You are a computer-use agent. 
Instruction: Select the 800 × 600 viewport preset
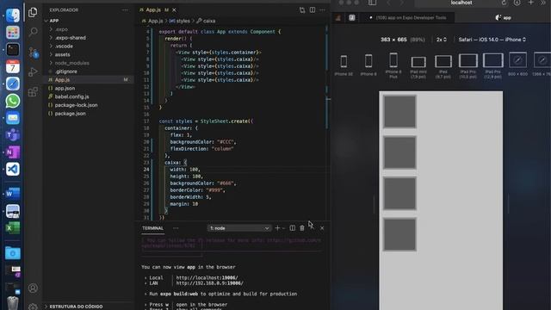click(517, 65)
